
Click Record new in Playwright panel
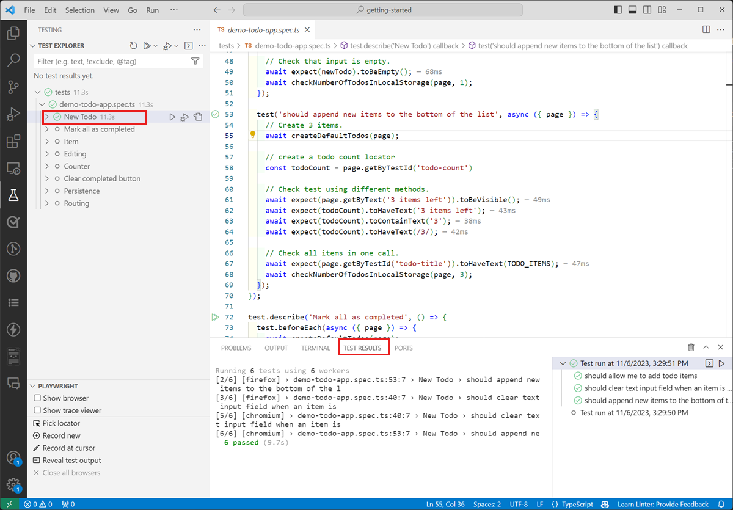[x=61, y=435]
